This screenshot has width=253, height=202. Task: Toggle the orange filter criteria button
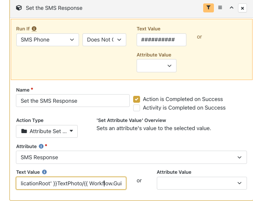tap(208, 8)
